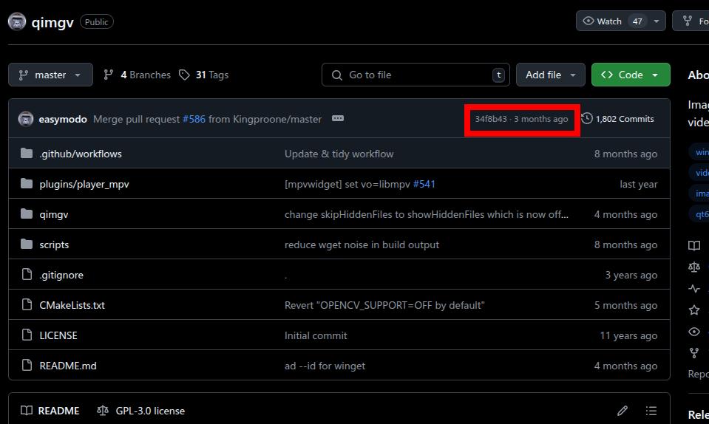
Task: Click the book Readme icon in sidebar
Action: tap(694, 246)
